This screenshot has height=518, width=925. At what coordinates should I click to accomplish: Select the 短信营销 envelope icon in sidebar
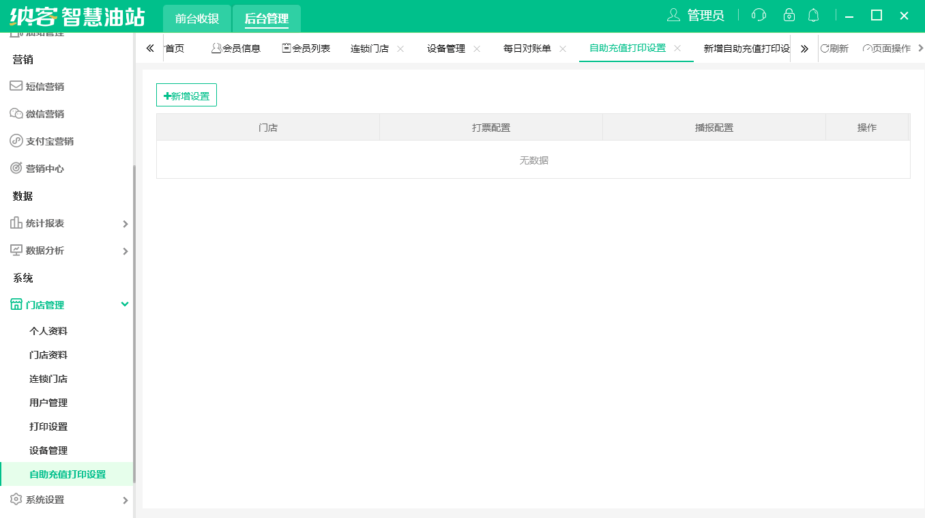pos(15,86)
